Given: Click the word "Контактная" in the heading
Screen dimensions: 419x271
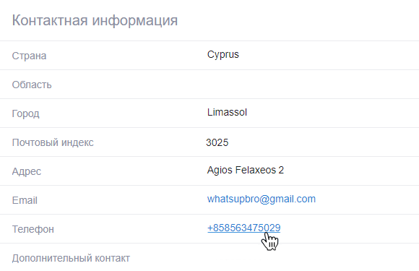Looking at the screenshot, I should tap(50, 20).
